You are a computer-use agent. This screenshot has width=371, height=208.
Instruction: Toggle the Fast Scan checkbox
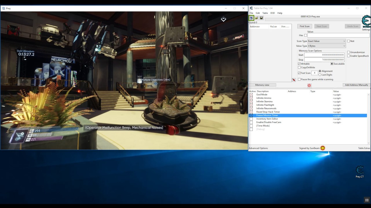[x=299, y=73]
